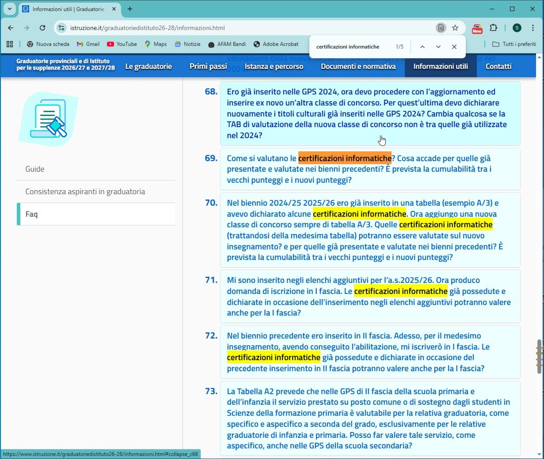This screenshot has width=544, height=459.
Task: Open Consistenza aspiranti in graduatoria link
Action: (x=85, y=192)
